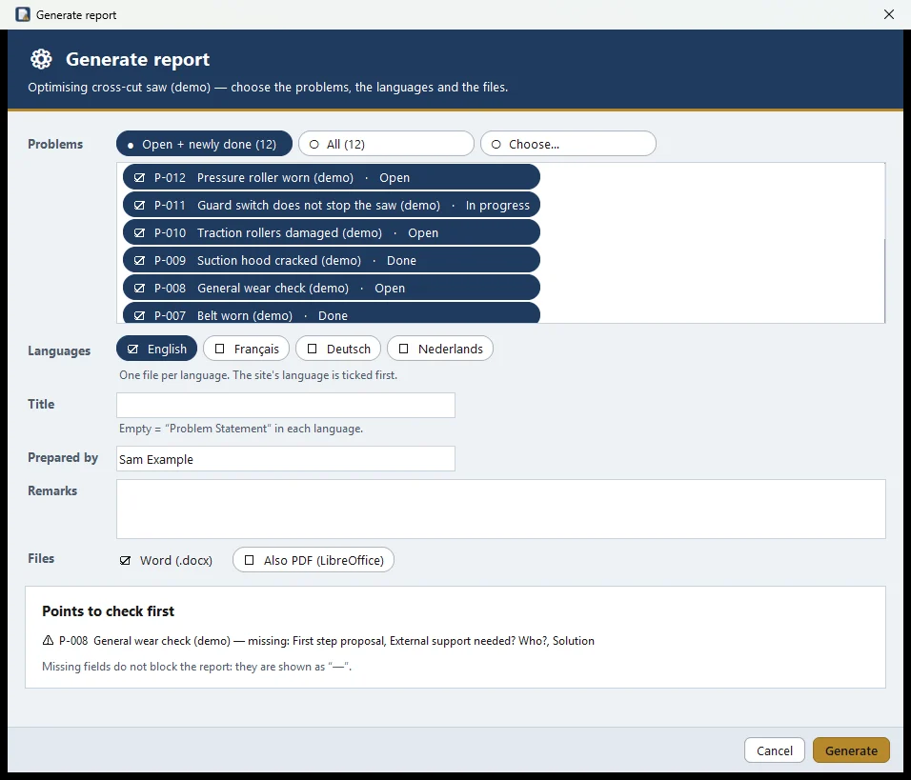Toggle the Word (.docx) file checkbox
Screen dimensions: 911x780
[x=166, y=560]
